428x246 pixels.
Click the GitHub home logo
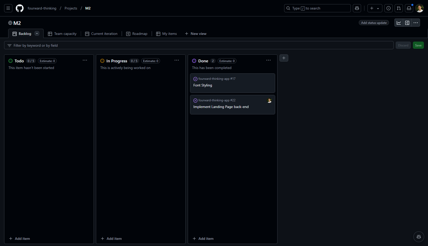[x=19, y=8]
